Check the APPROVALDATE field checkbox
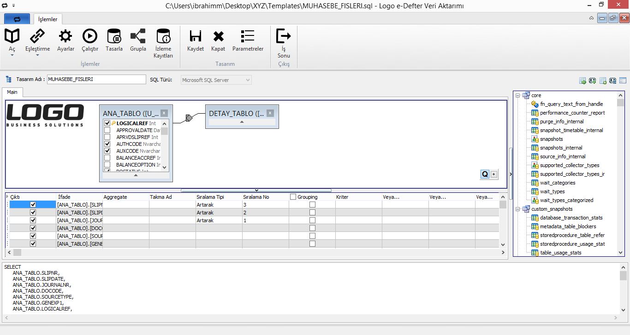 click(x=107, y=130)
